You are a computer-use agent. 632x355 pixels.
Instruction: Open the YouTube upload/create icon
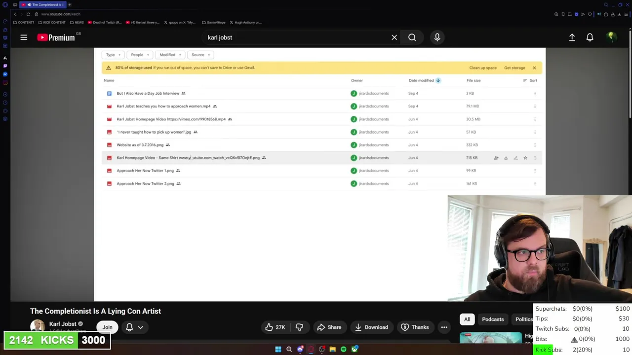pyautogui.click(x=572, y=37)
